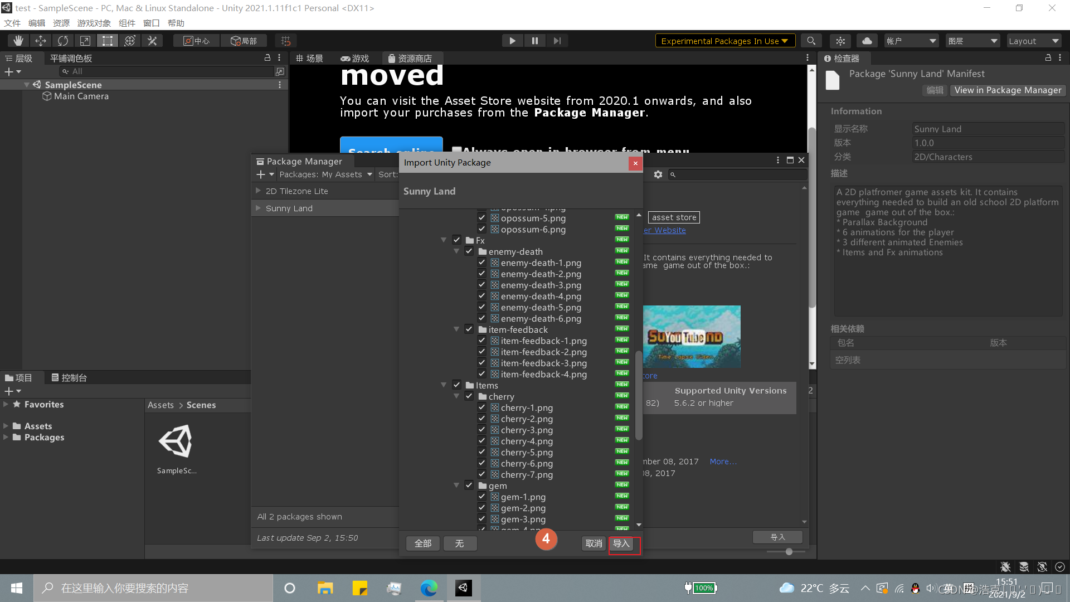
Task: Open the custom editor tools icon
Action: point(152,41)
